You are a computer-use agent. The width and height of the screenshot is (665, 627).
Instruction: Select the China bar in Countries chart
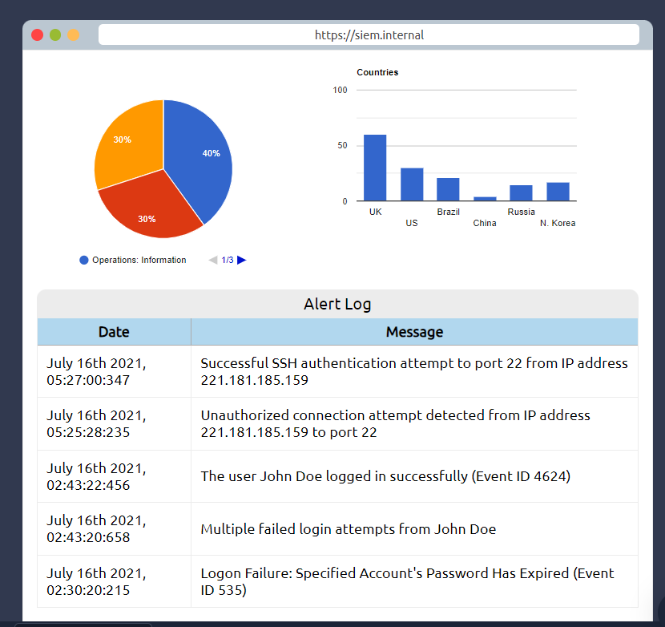485,198
